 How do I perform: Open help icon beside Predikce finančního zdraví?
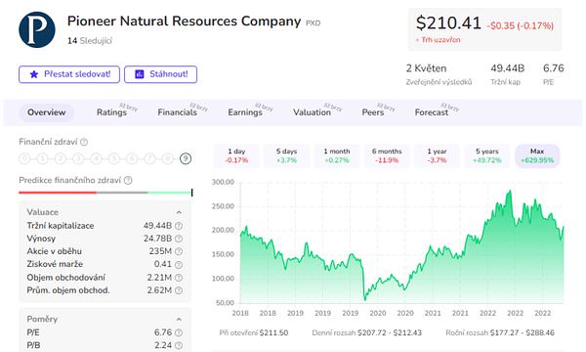click(128, 181)
